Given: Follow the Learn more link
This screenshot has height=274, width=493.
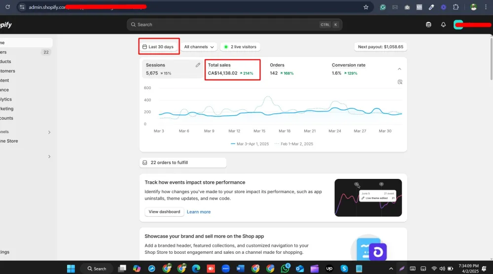Looking at the screenshot, I should click(x=199, y=212).
